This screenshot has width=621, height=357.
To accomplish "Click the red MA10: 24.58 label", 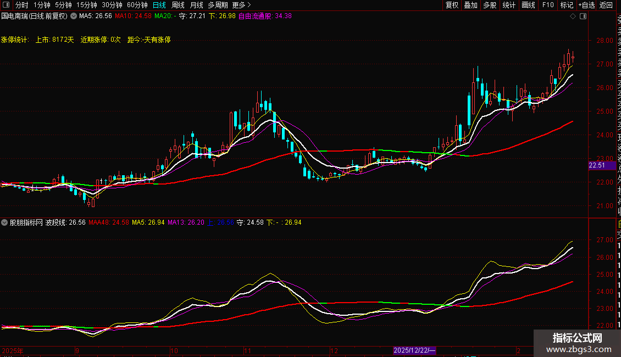I will click(133, 16).
